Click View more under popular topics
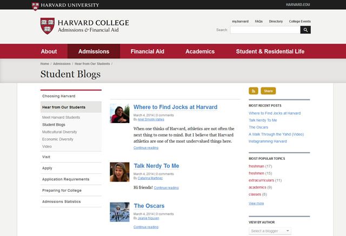Image resolution: width=346 pixels, height=236 pixels. click(256, 204)
